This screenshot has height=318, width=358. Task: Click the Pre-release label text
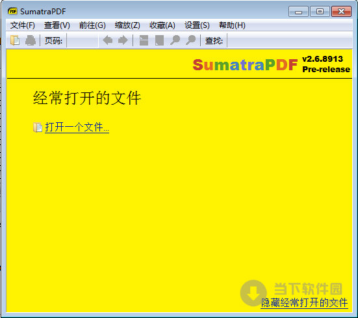(x=326, y=70)
